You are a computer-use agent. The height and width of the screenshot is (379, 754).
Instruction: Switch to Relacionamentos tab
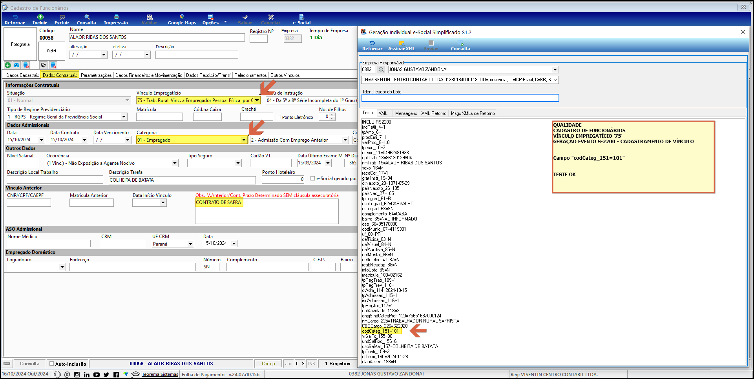[250, 75]
